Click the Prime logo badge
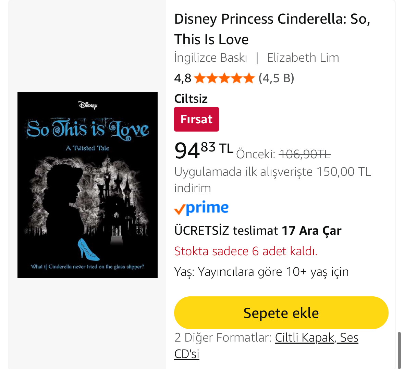404x369 pixels. click(x=201, y=208)
